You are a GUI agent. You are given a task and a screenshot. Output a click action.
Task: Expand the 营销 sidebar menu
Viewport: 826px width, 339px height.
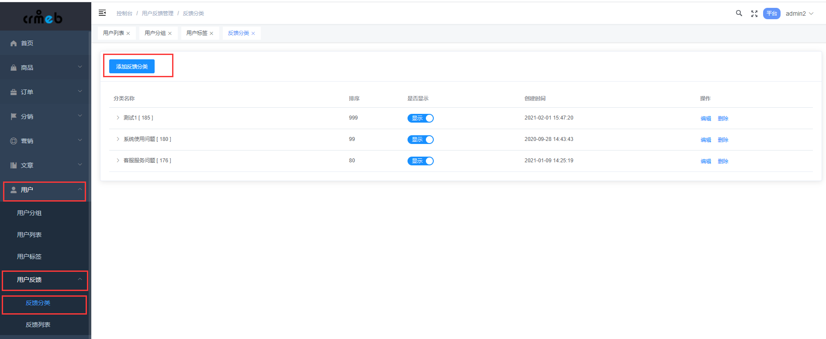(x=80, y=140)
